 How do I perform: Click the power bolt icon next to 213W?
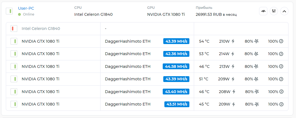coord(233,66)
